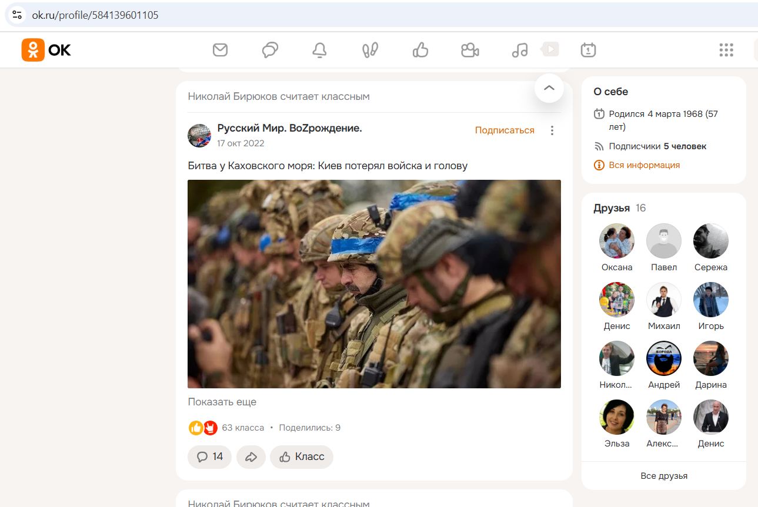
Task: Toggle the Класс like button
Action: [302, 457]
